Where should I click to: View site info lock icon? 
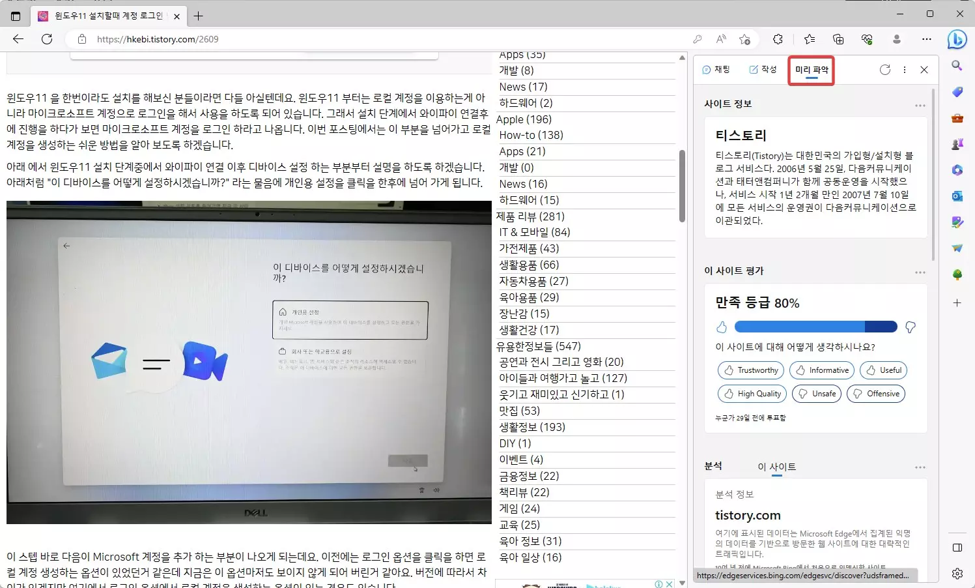point(82,39)
